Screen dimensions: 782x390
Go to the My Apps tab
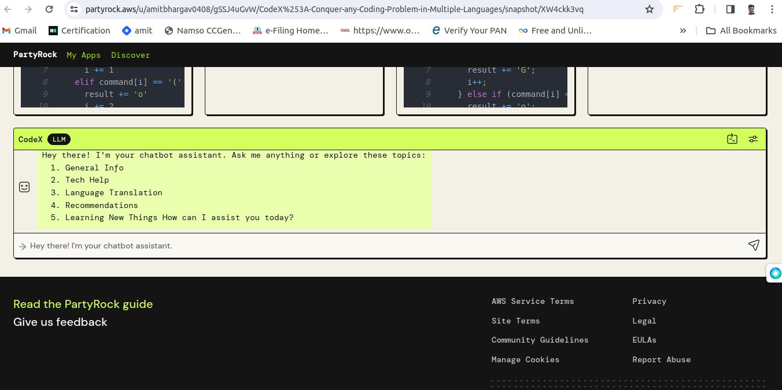pos(83,55)
